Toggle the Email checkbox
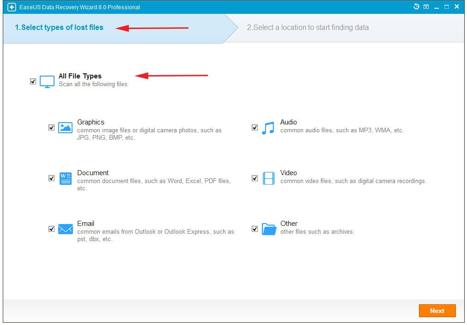Screen dimensions: 467x325 tap(51, 229)
